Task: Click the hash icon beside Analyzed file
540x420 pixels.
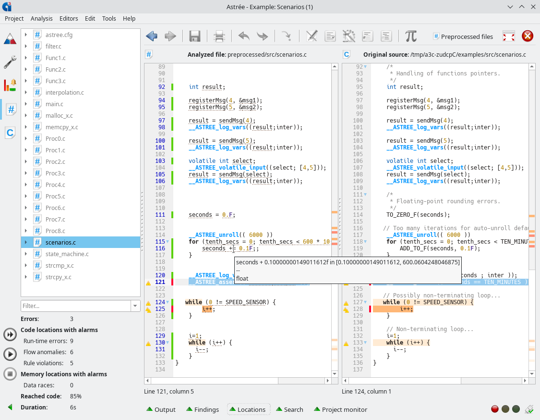Action: click(x=149, y=54)
